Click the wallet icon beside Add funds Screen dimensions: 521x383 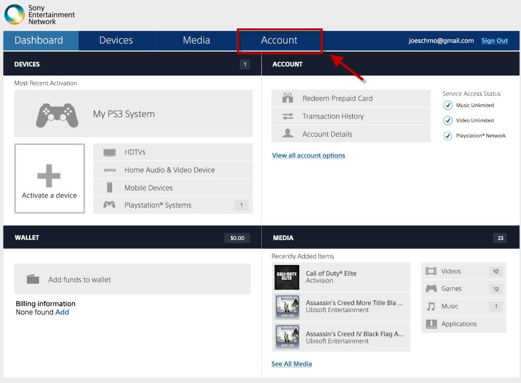[33, 279]
